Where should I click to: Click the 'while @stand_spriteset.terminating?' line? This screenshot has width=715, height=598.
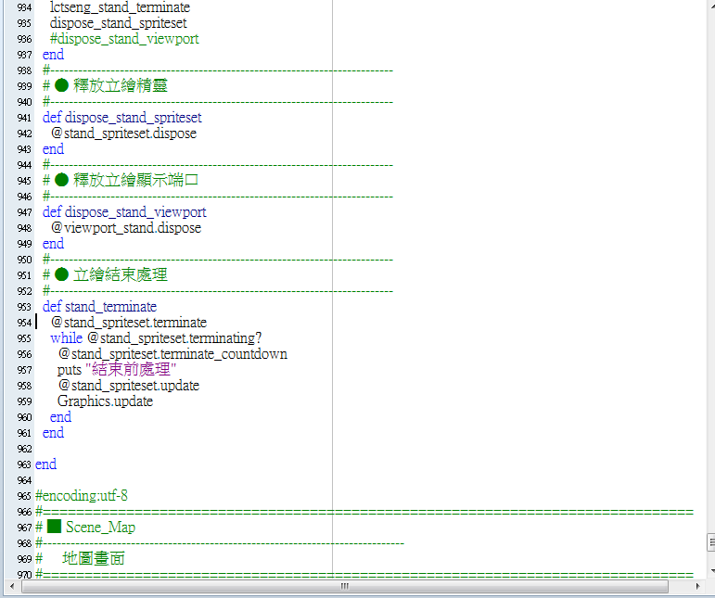coord(156,338)
